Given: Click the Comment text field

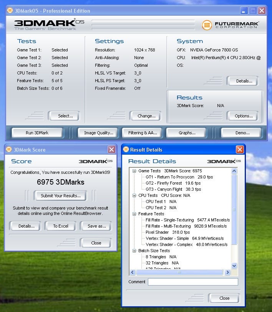Looking at the screenshot, I should pyautogui.click(x=193, y=282).
